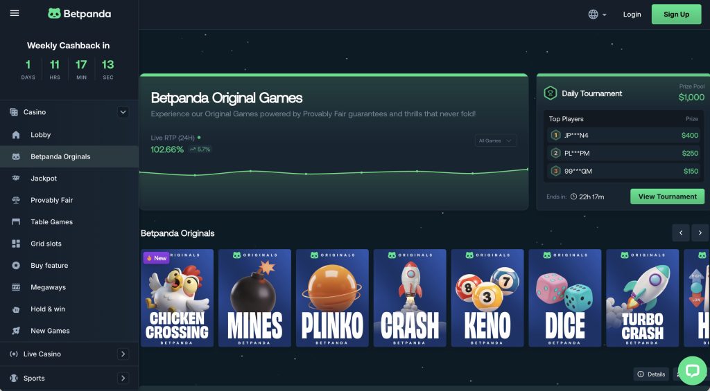Click the tournament clock icon
This screenshot has height=391, width=710.
[x=573, y=197]
